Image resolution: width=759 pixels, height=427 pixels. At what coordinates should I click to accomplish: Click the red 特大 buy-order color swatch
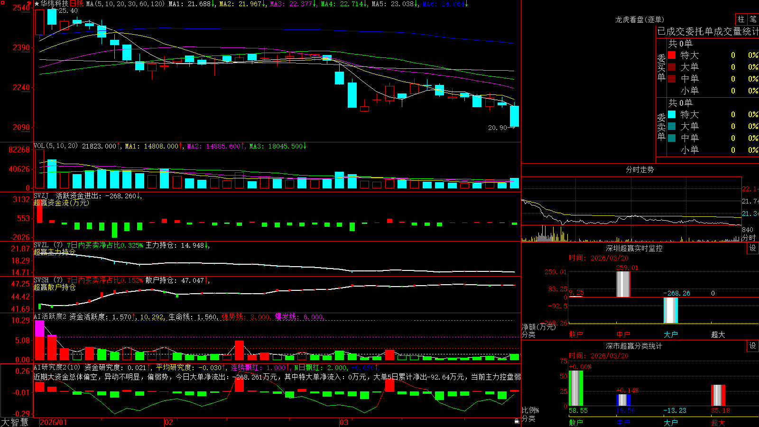(x=672, y=55)
